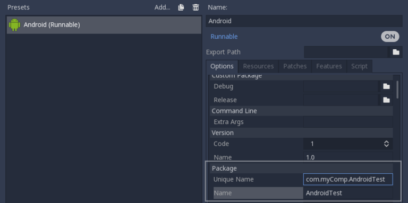Select the Options tab
The image size is (408, 203).
point(222,66)
